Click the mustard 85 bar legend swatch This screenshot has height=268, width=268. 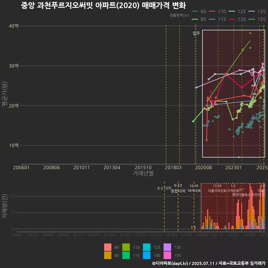click(108, 255)
